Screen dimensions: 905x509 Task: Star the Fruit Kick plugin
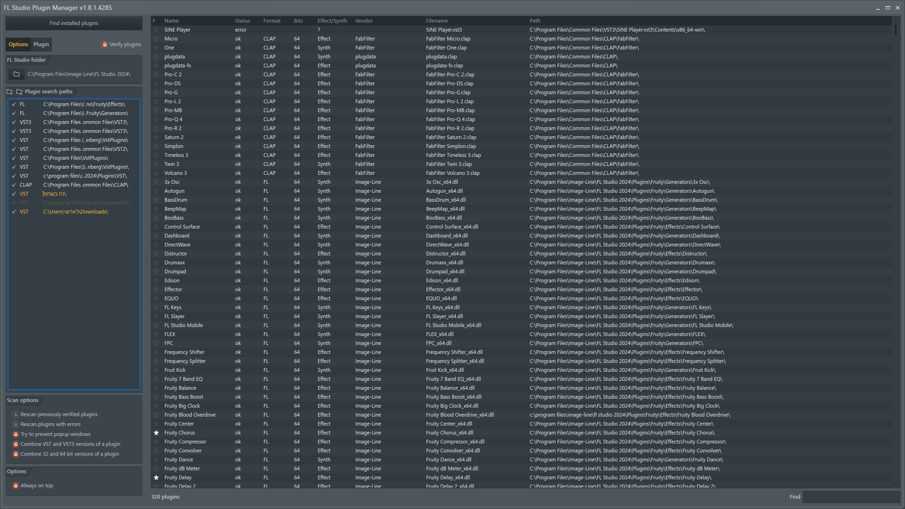pyautogui.click(x=156, y=370)
